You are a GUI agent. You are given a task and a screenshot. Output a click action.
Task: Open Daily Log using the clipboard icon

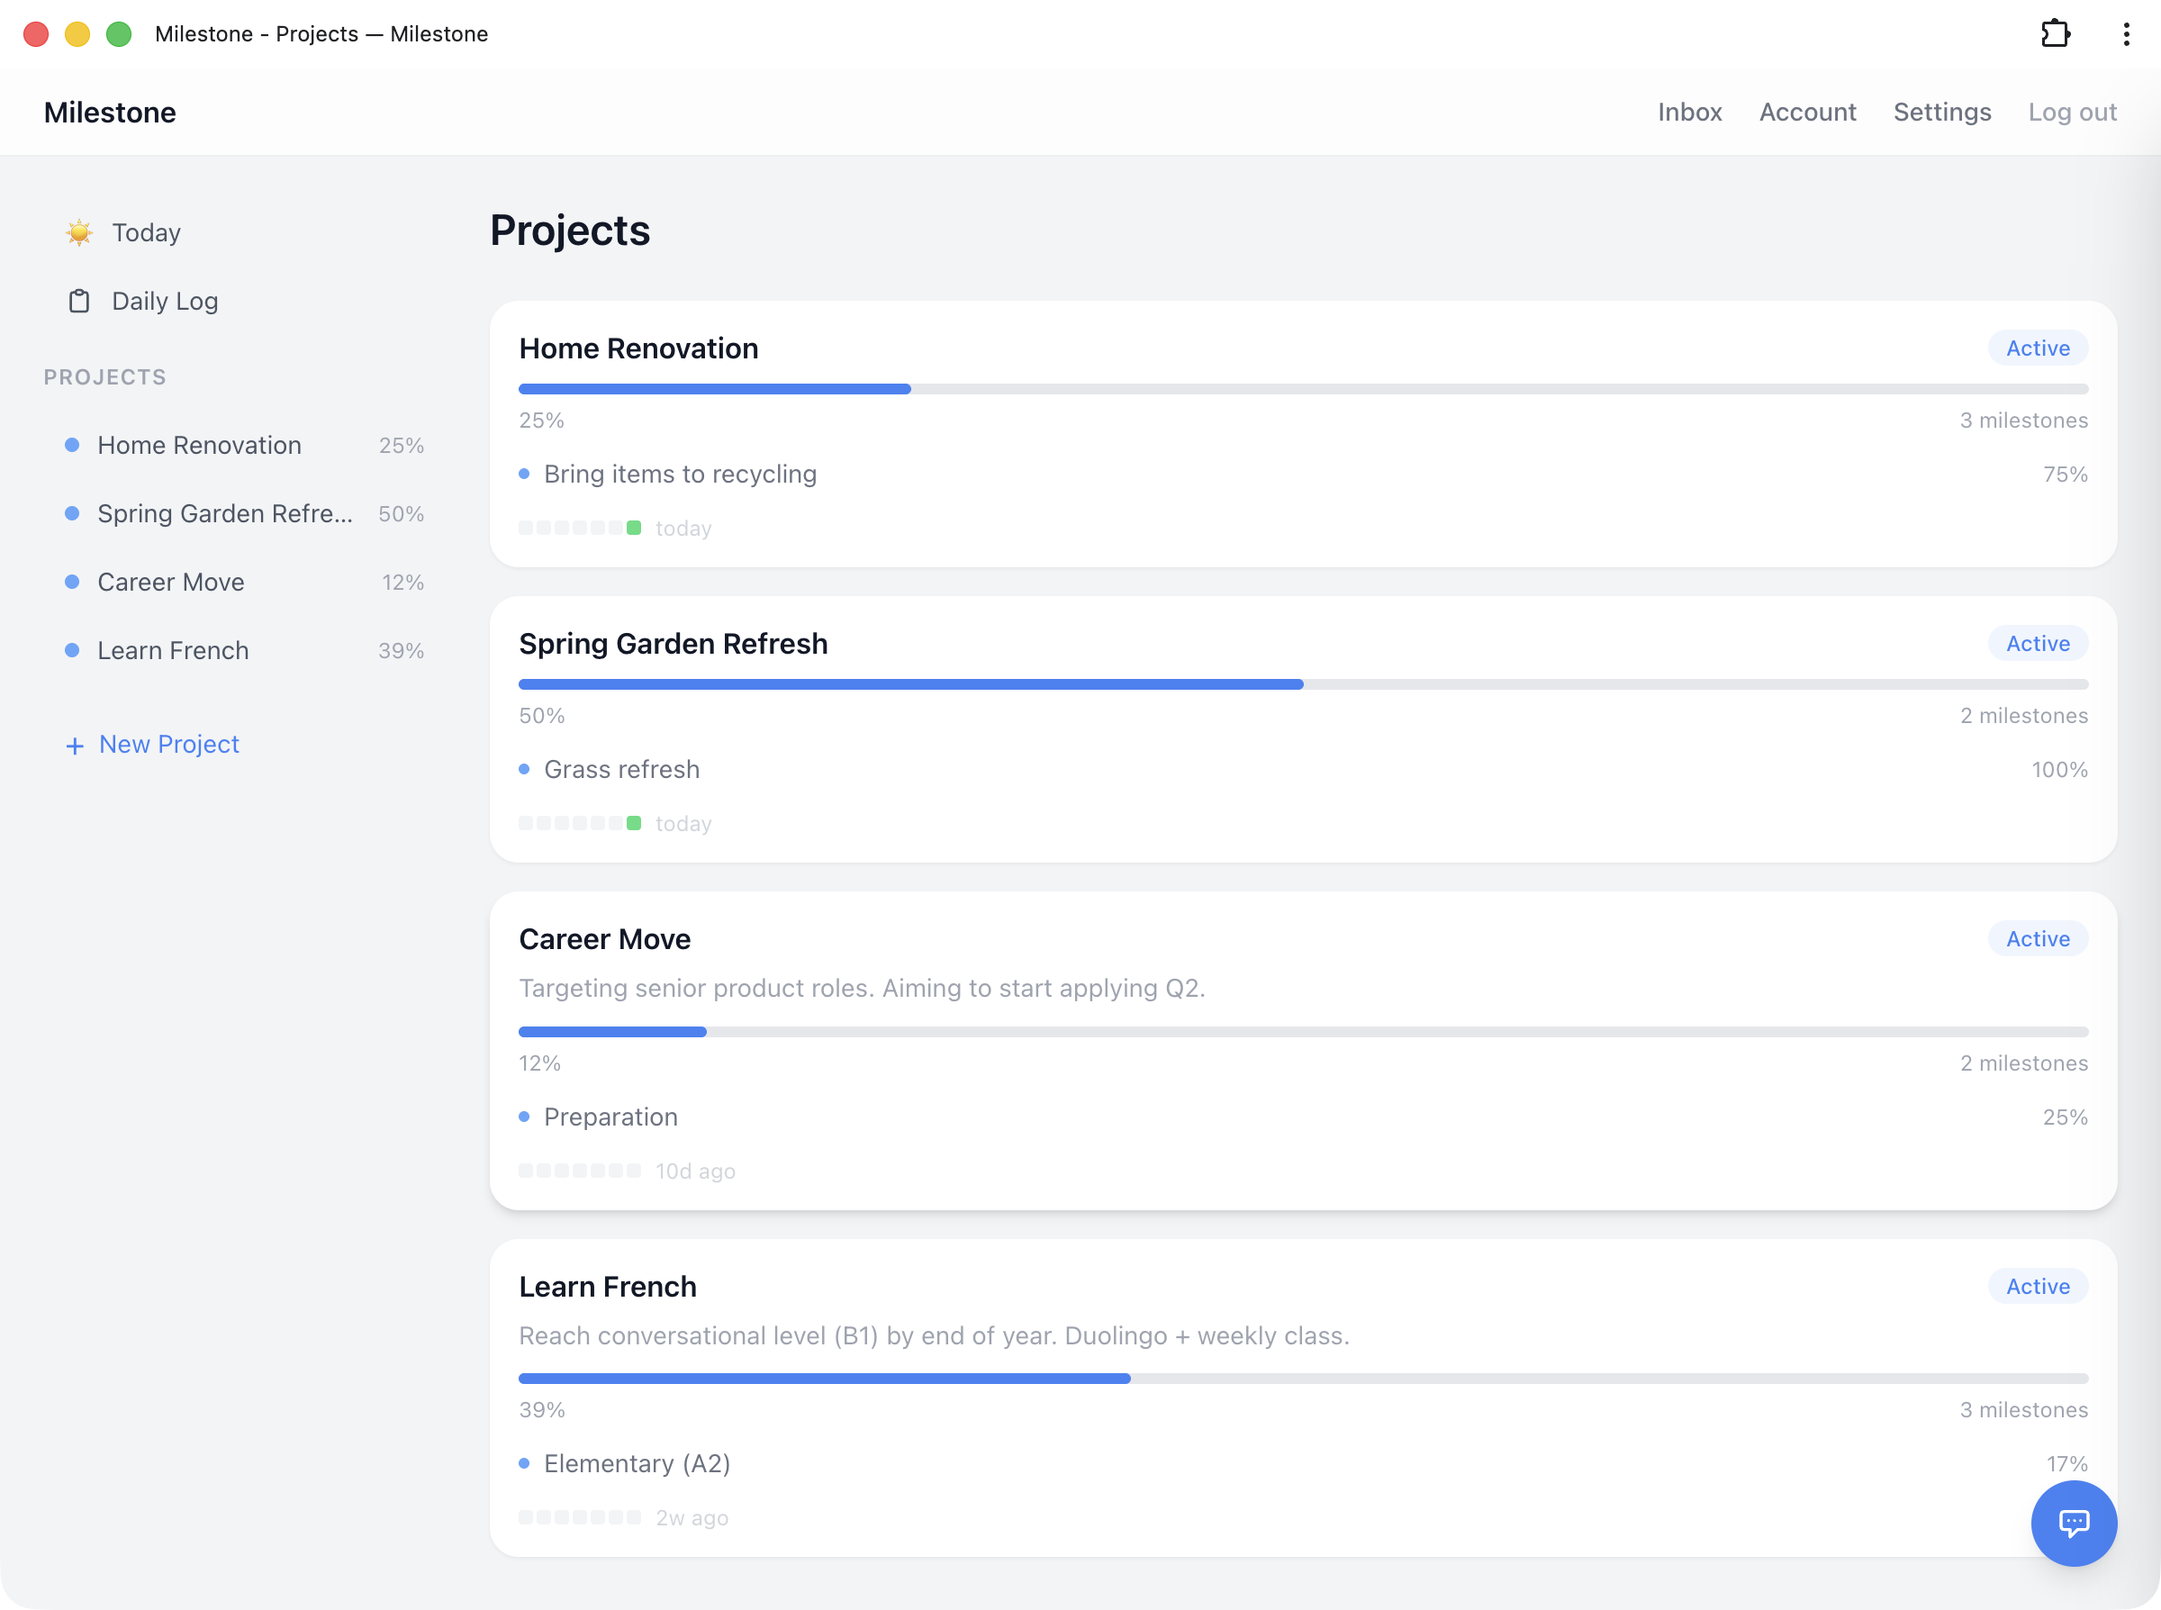click(79, 300)
